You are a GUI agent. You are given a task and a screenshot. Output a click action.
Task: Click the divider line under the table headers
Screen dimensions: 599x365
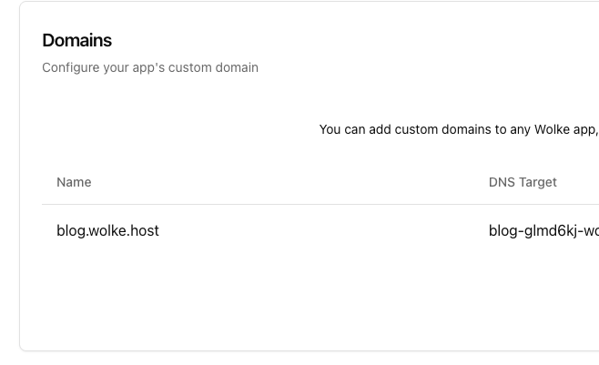tap(273, 205)
